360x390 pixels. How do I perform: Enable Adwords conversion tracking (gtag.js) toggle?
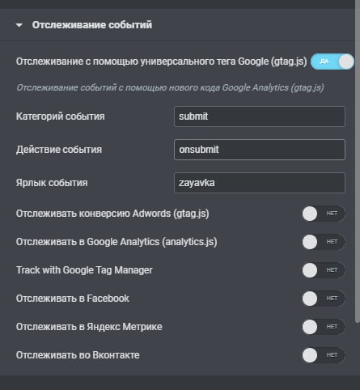coord(324,214)
